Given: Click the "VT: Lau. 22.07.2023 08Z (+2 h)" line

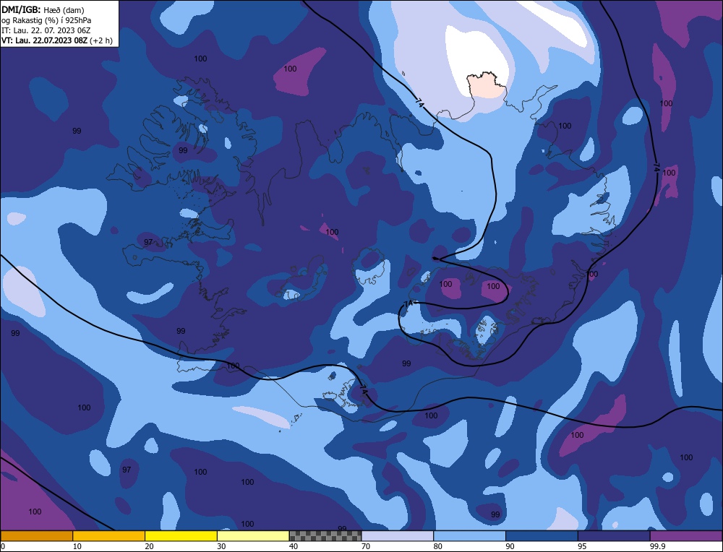Looking at the screenshot, I should [x=56, y=40].
